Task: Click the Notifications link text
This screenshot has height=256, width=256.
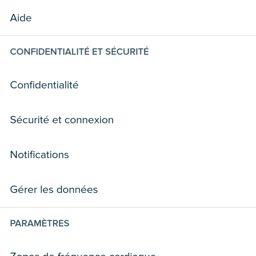Action: [39, 154]
